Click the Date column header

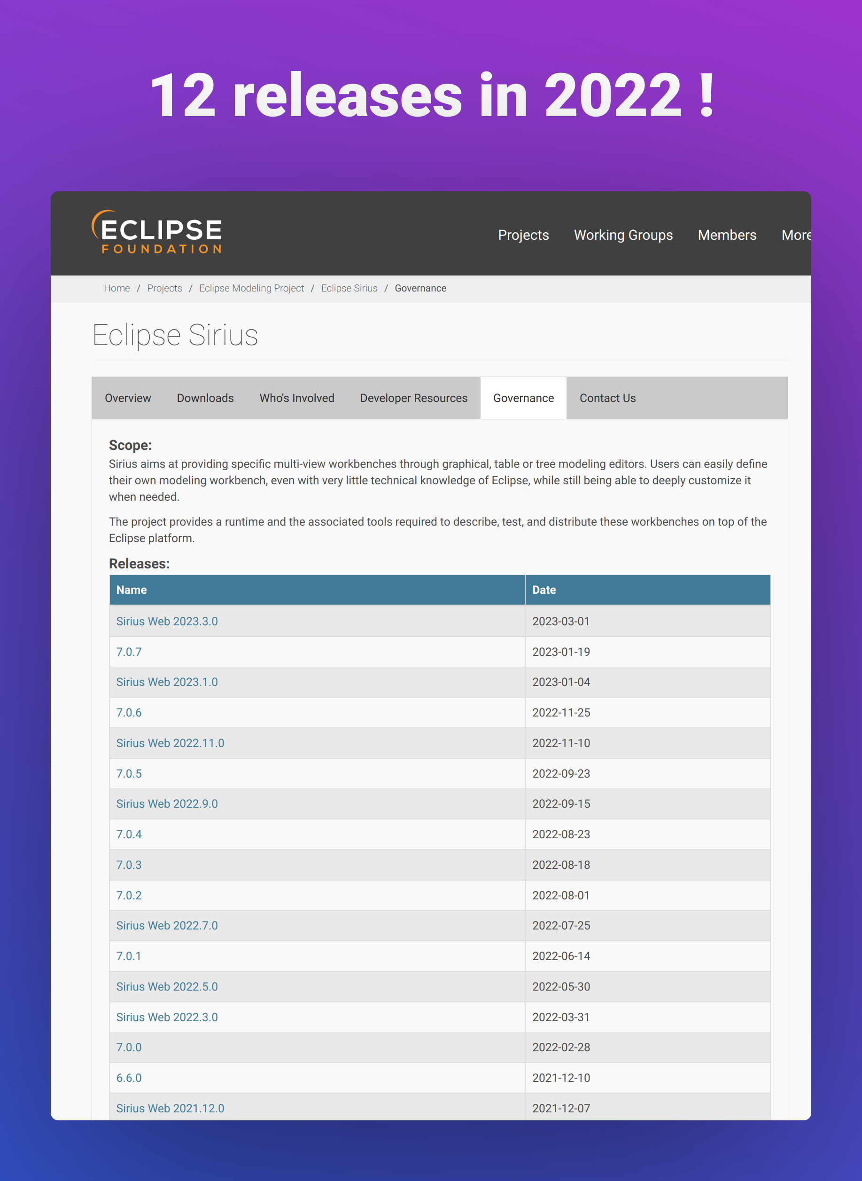click(x=647, y=590)
